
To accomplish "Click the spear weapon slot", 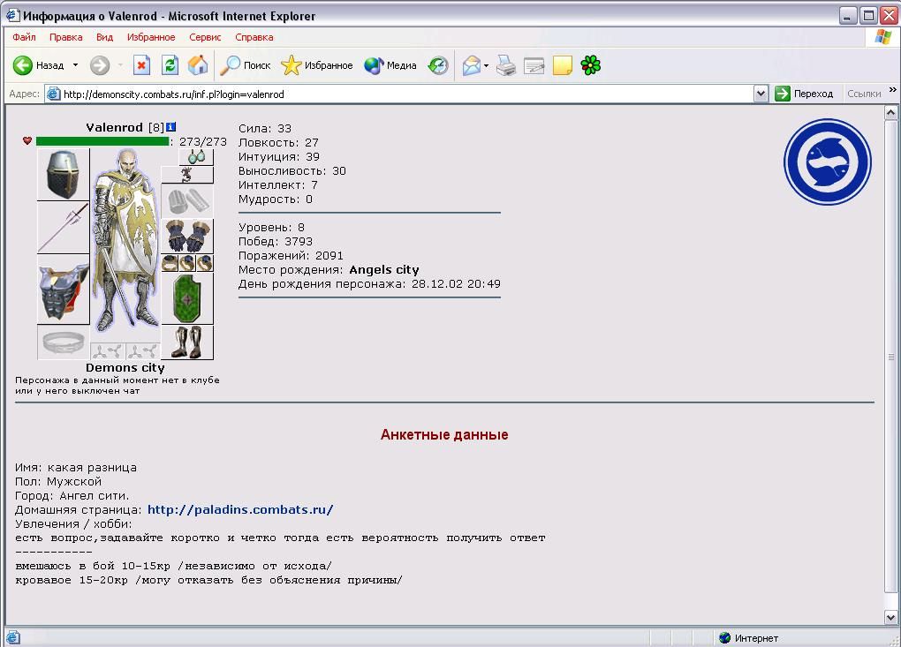I will click(64, 228).
